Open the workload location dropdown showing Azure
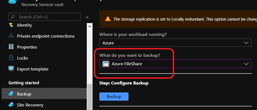 tap(175, 43)
